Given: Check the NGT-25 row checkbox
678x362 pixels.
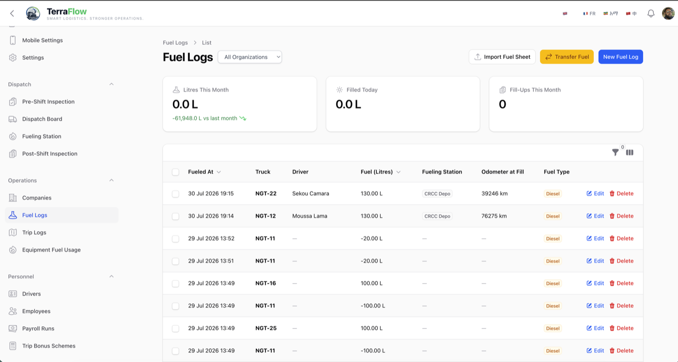Looking at the screenshot, I should tap(175, 329).
